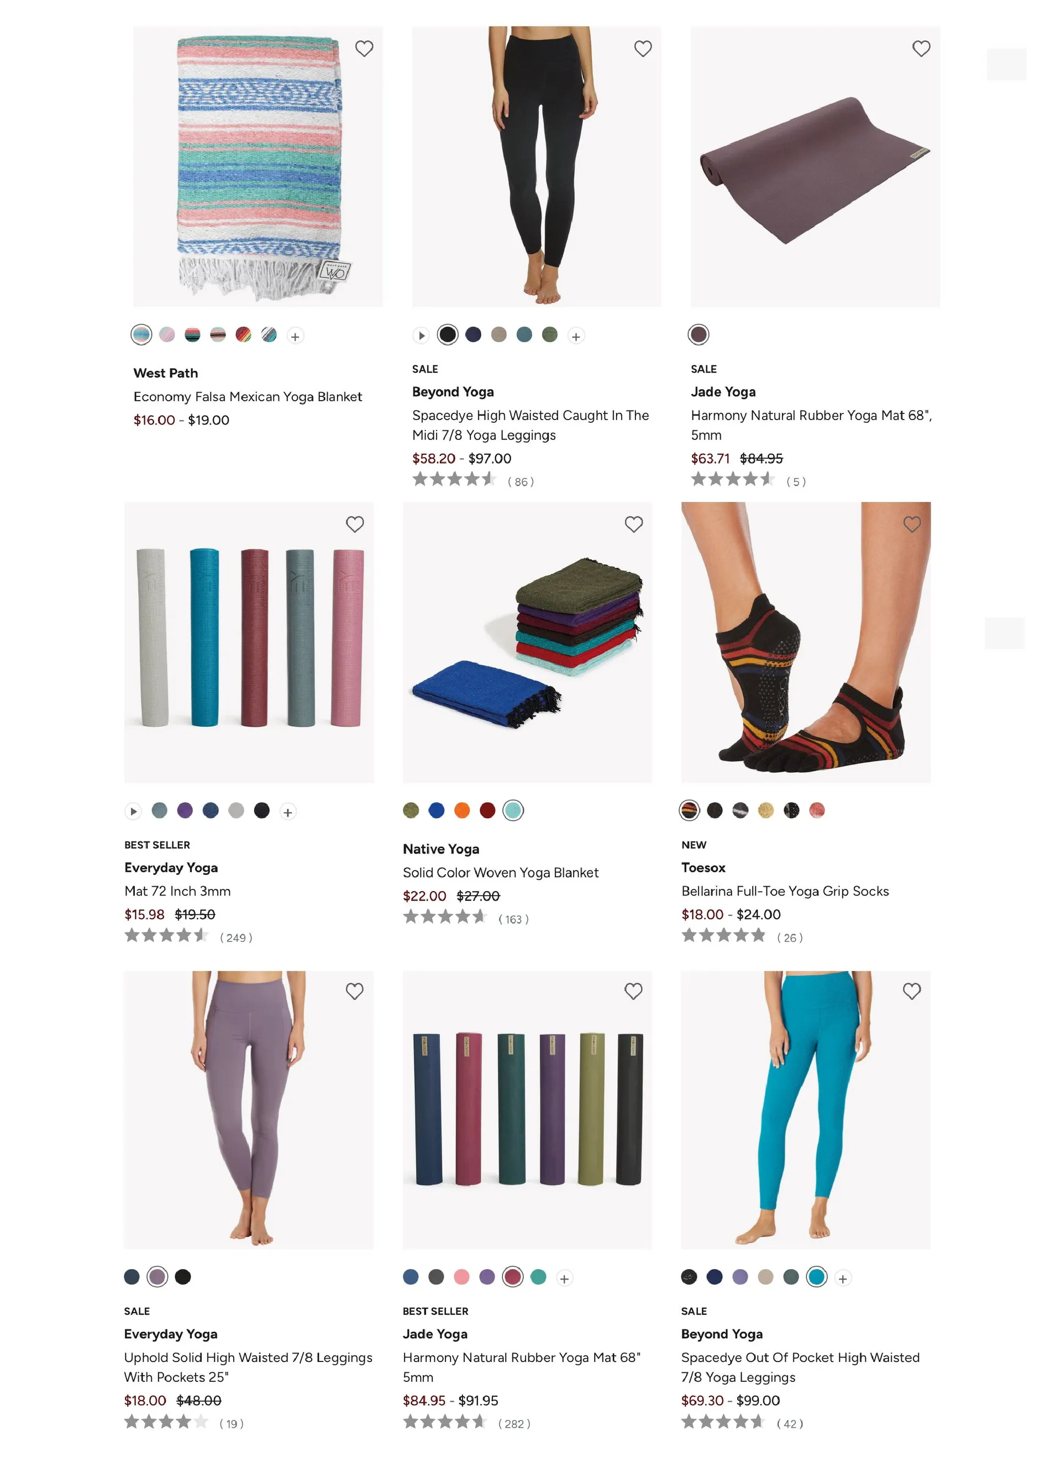Open the Bellarina Full-Toe Yoga Grip Socks link

click(785, 890)
